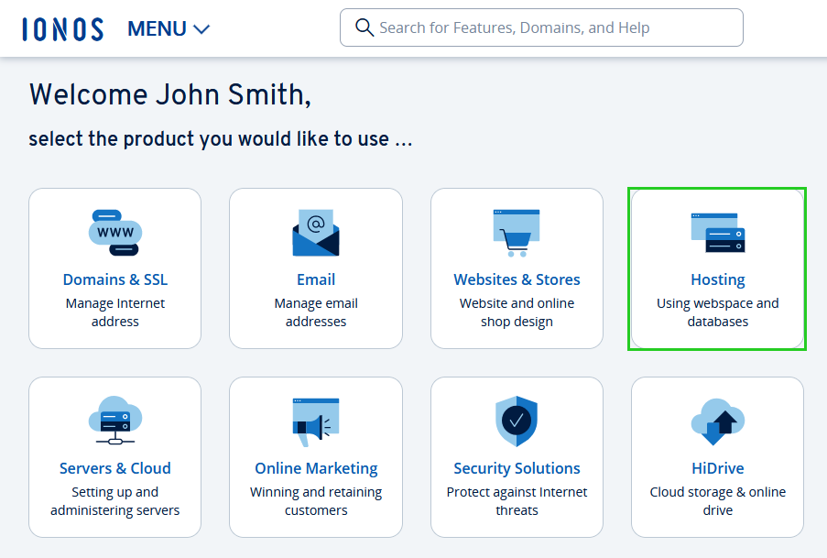Go to Websites & Stores link
827x558 pixels.
[517, 279]
